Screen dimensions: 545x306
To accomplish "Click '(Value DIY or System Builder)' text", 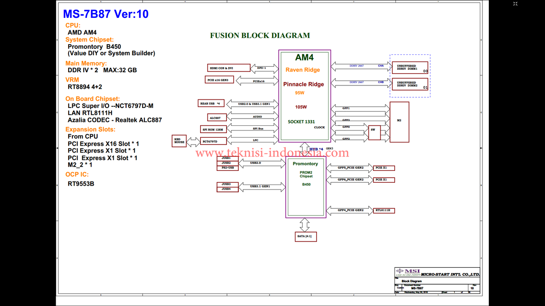I will (x=112, y=53).
